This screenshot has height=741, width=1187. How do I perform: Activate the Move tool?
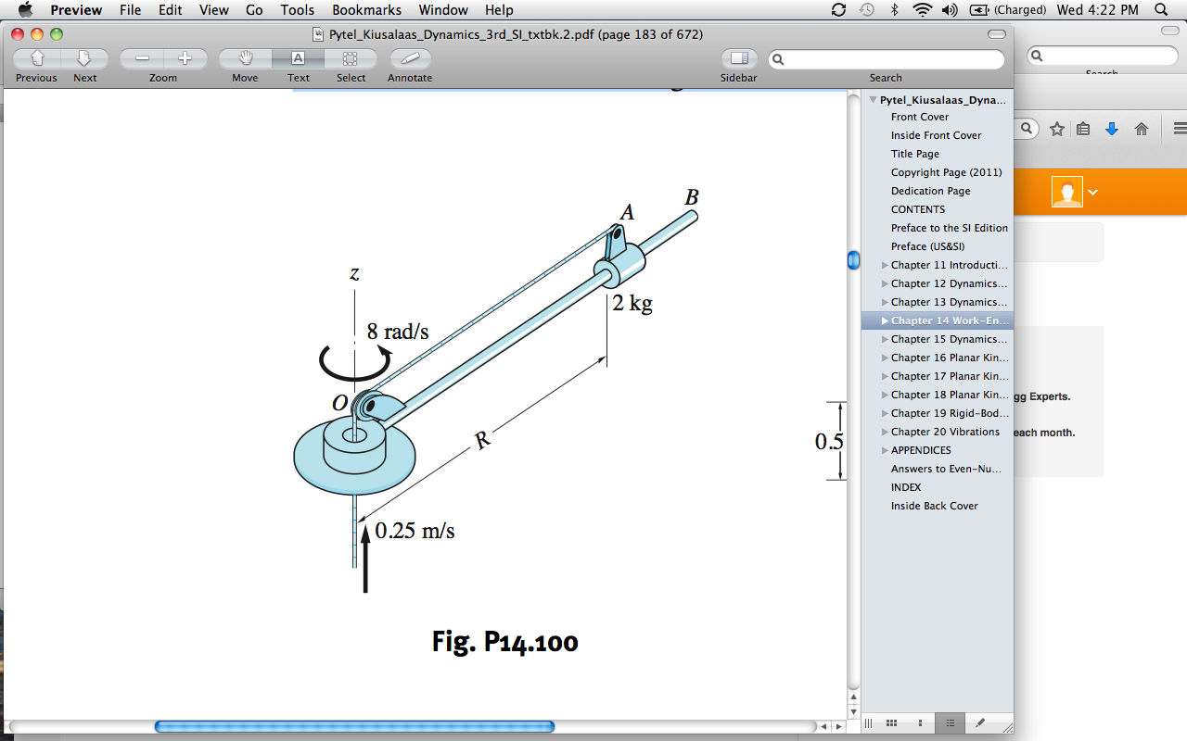click(x=244, y=57)
